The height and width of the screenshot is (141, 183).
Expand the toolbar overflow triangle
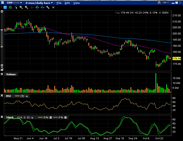click(x=53, y=8)
